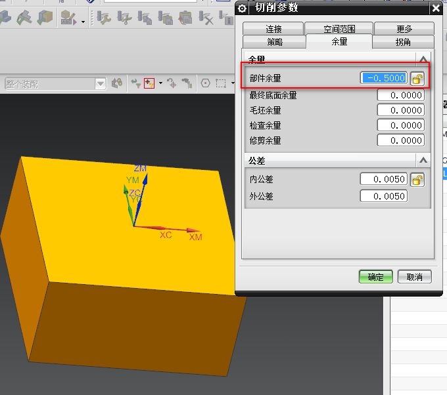The height and width of the screenshot is (395, 447).
Task: Toggle the lock beside 内公差 value
Action: pyautogui.click(x=417, y=179)
